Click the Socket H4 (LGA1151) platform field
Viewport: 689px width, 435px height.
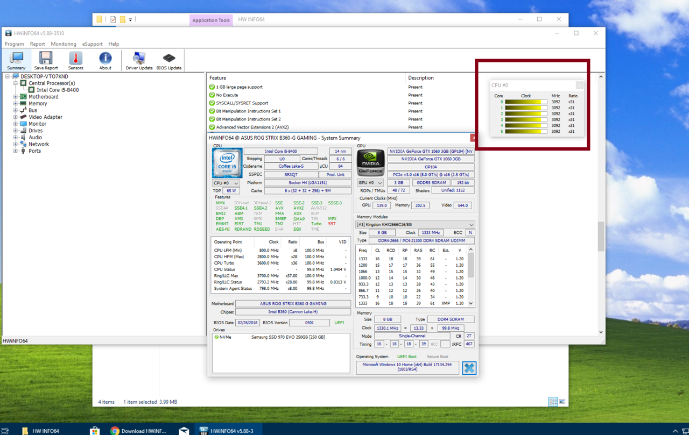click(x=308, y=183)
